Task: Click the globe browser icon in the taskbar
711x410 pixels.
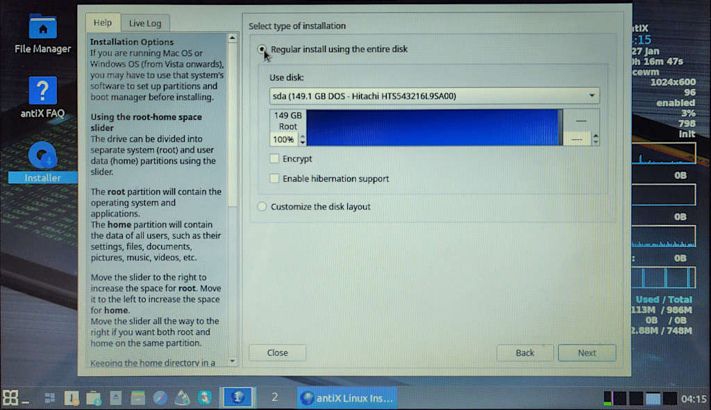Action: [160, 398]
